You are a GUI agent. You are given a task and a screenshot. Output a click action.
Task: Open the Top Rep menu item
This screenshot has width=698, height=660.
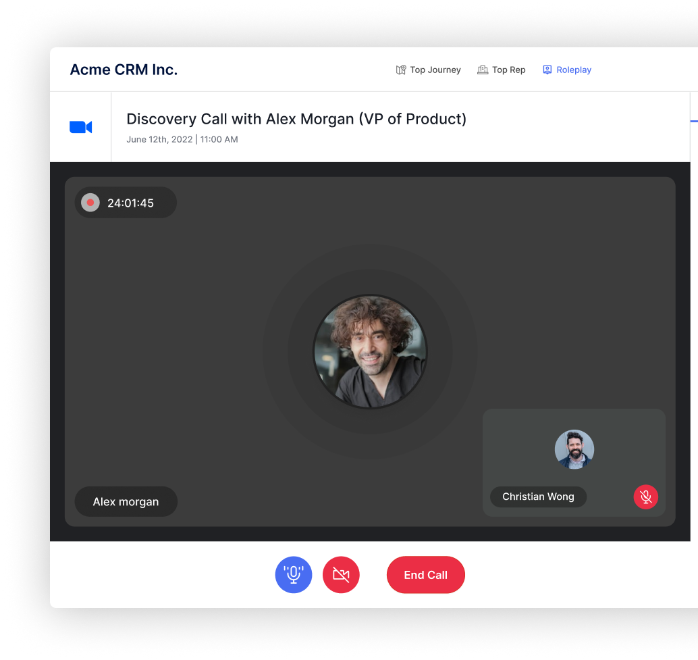[x=502, y=70]
